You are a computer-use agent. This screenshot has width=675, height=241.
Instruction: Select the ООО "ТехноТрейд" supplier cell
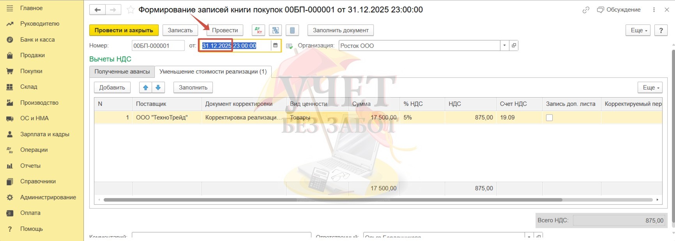click(x=167, y=118)
